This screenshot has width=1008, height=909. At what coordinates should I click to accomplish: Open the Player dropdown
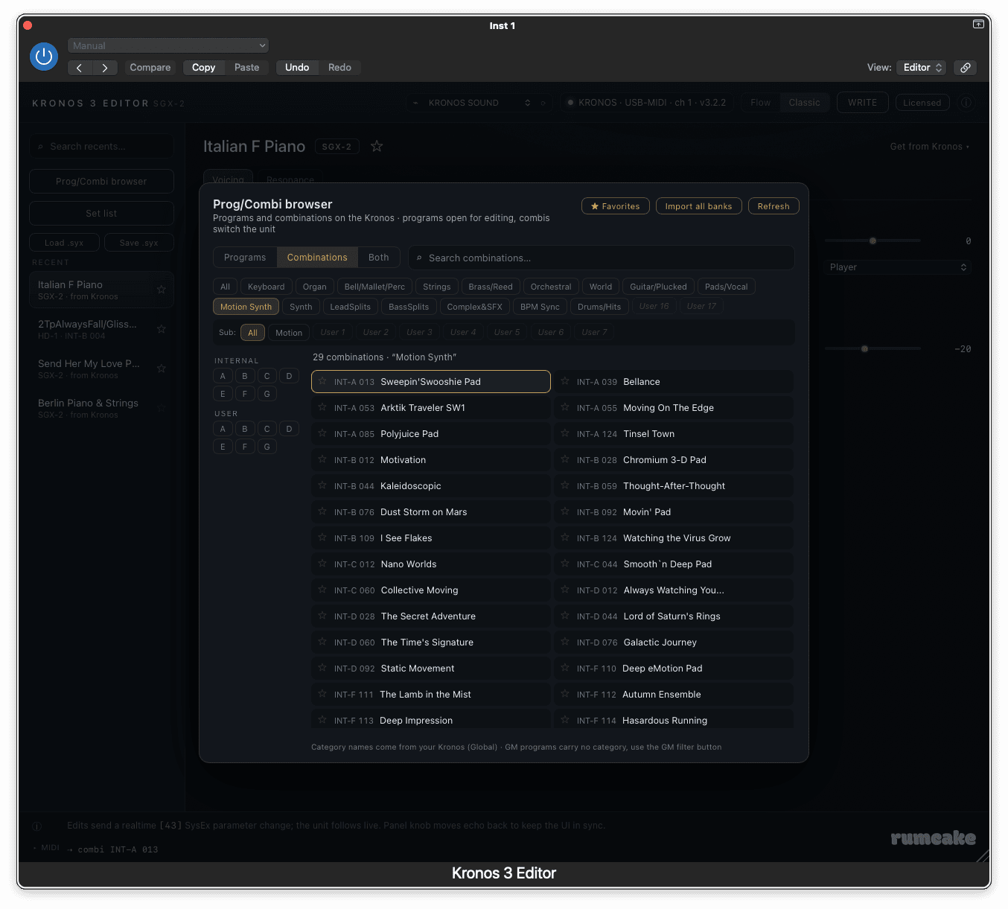click(x=898, y=267)
